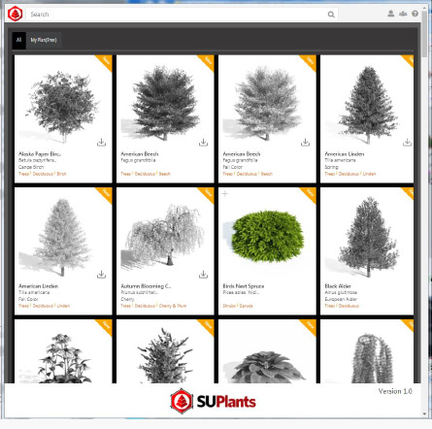Click the Version 1.0 label
The image size is (432, 429).
(395, 391)
